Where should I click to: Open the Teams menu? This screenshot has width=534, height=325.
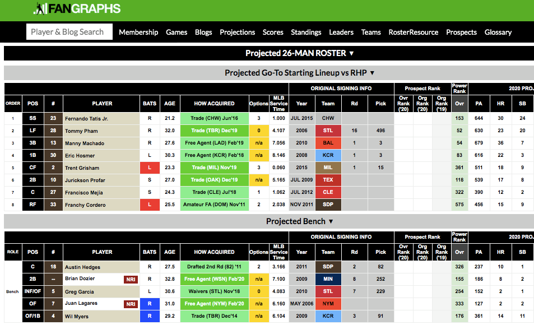371,32
